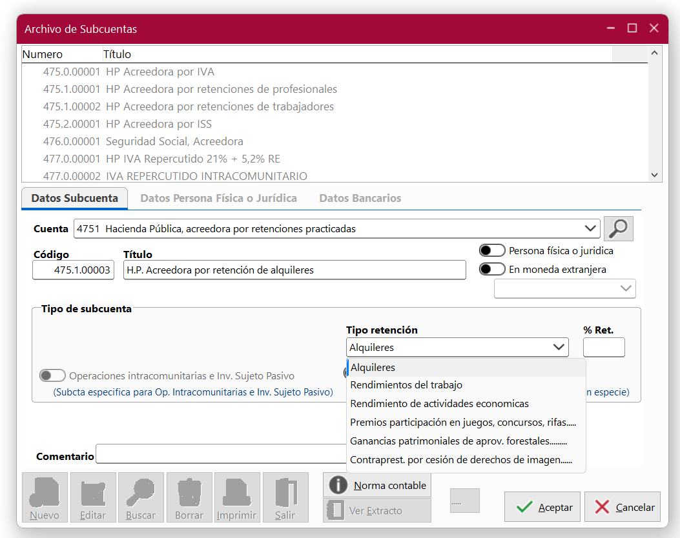Enable the Persona física o juridica toggle
Viewport: 680px width, 538px height.
[493, 250]
